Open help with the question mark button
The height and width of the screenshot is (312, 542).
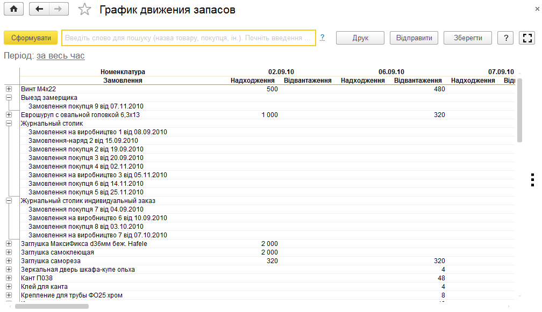505,38
